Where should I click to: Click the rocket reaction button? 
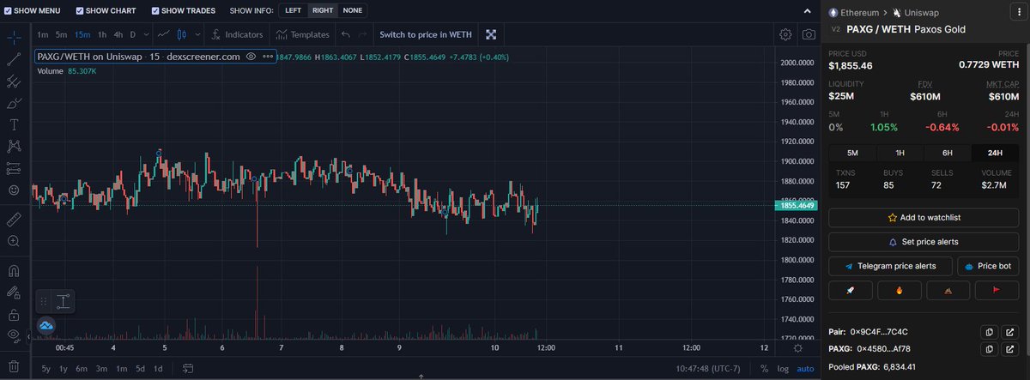(851, 290)
